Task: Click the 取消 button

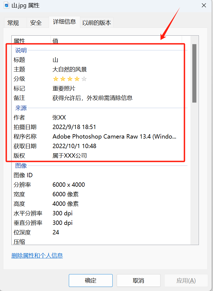Action: [138, 280]
